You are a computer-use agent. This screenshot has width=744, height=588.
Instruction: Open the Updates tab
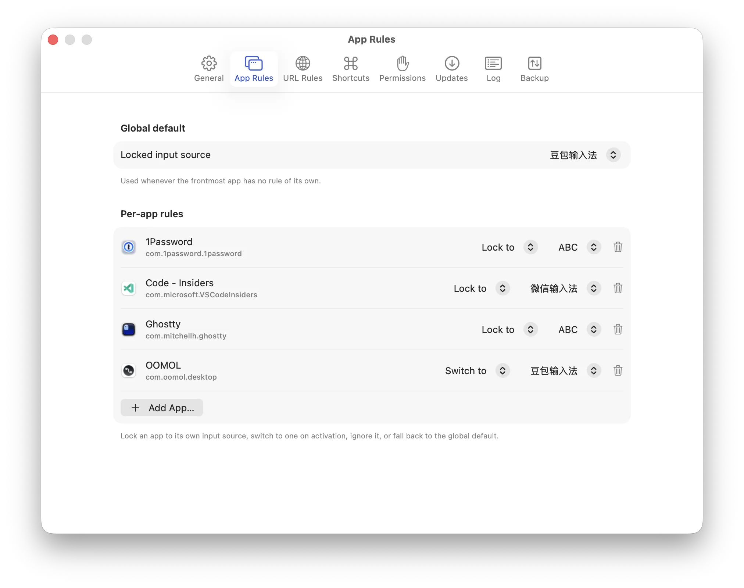451,69
